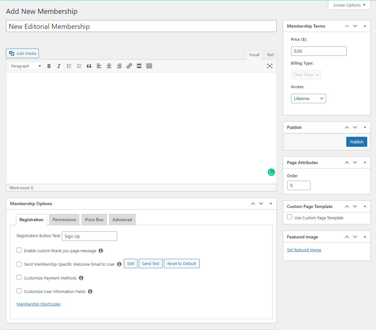The image size is (376, 330).
Task: Open the Set featured image link
Action: pos(304,250)
